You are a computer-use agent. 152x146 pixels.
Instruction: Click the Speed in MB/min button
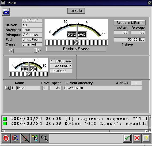(x=130, y=23)
